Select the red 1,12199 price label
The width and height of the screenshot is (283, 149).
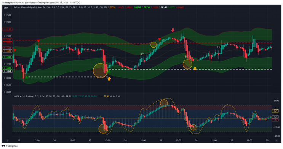[x=7, y=29]
